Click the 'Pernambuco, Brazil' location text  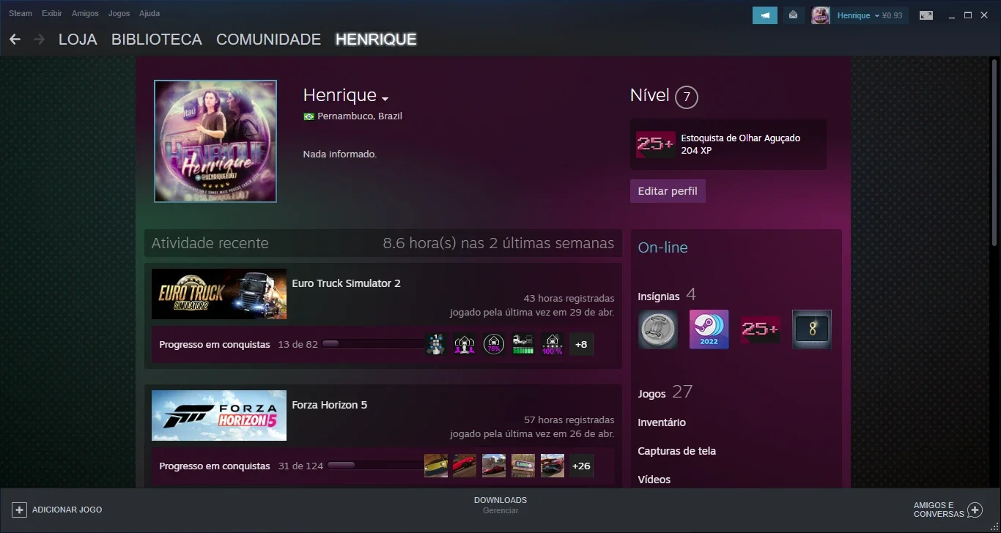click(360, 116)
